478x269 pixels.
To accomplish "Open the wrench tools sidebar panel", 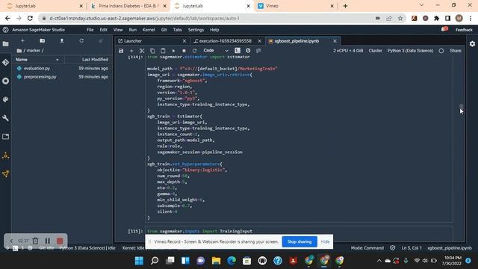I will coord(6,118).
